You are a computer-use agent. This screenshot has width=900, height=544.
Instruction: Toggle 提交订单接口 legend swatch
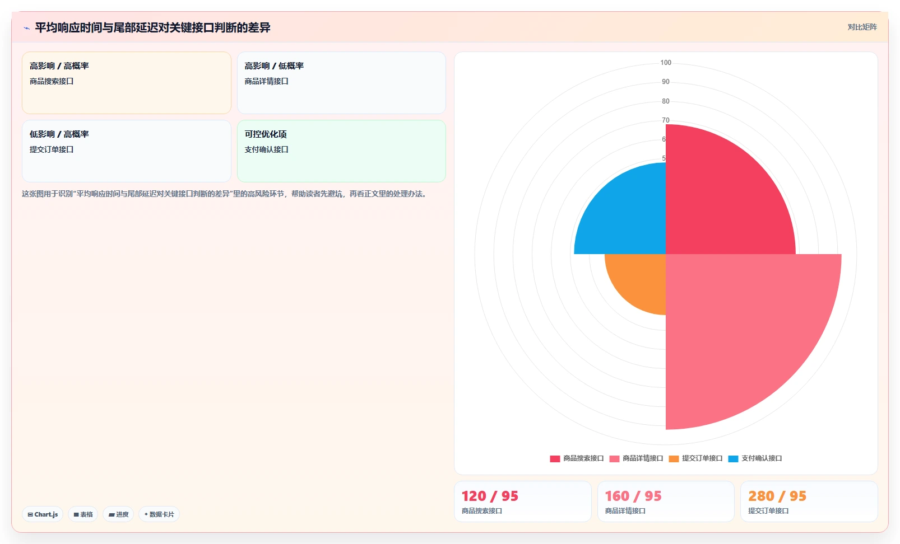674,458
